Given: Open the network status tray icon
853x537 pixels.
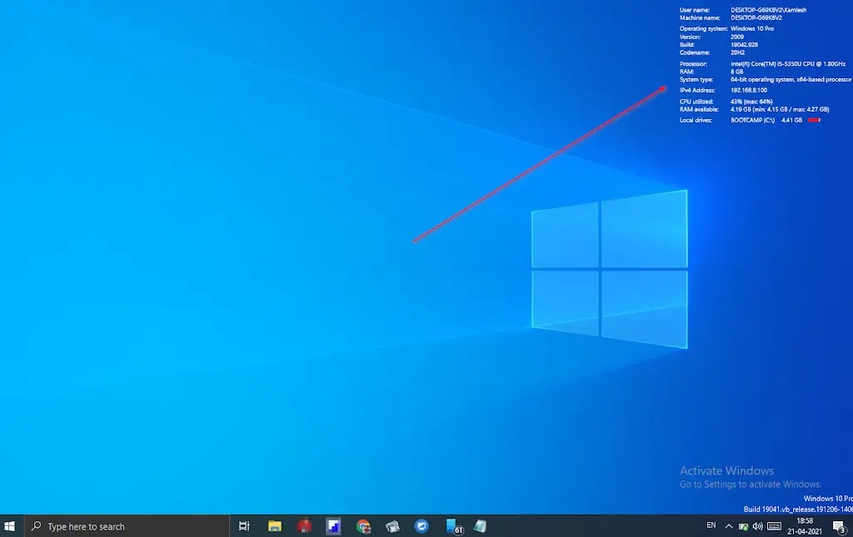Looking at the screenshot, I should tap(743, 526).
